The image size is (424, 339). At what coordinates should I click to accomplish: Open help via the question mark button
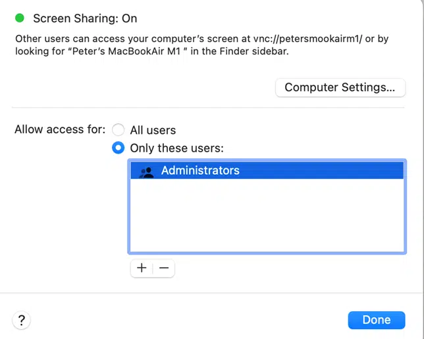[x=21, y=320]
